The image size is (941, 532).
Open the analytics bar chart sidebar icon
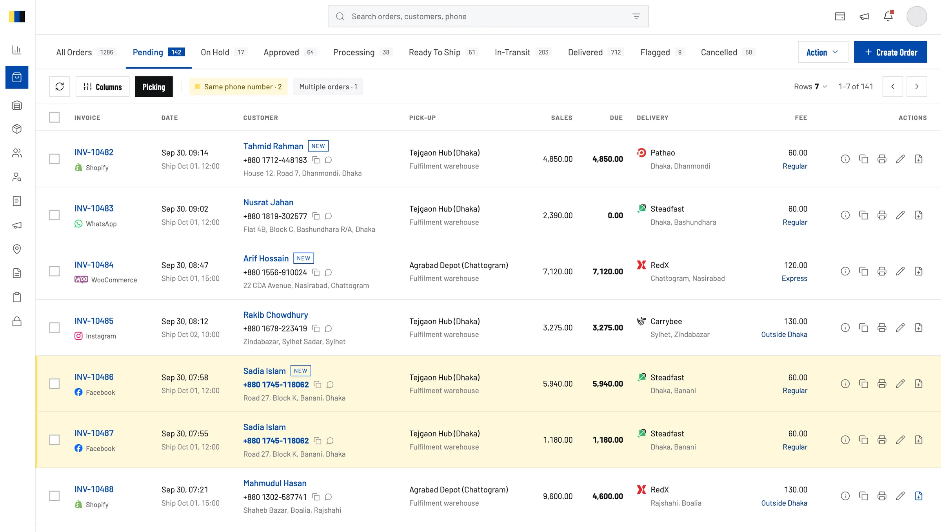coord(17,50)
